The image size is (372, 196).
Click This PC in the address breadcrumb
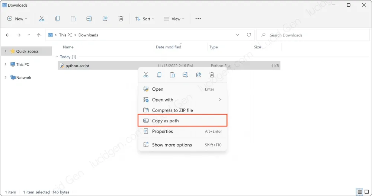pos(65,35)
